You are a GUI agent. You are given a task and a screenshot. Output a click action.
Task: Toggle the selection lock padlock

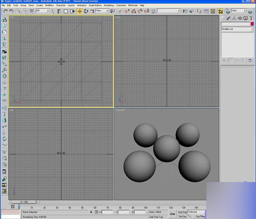pos(91,212)
